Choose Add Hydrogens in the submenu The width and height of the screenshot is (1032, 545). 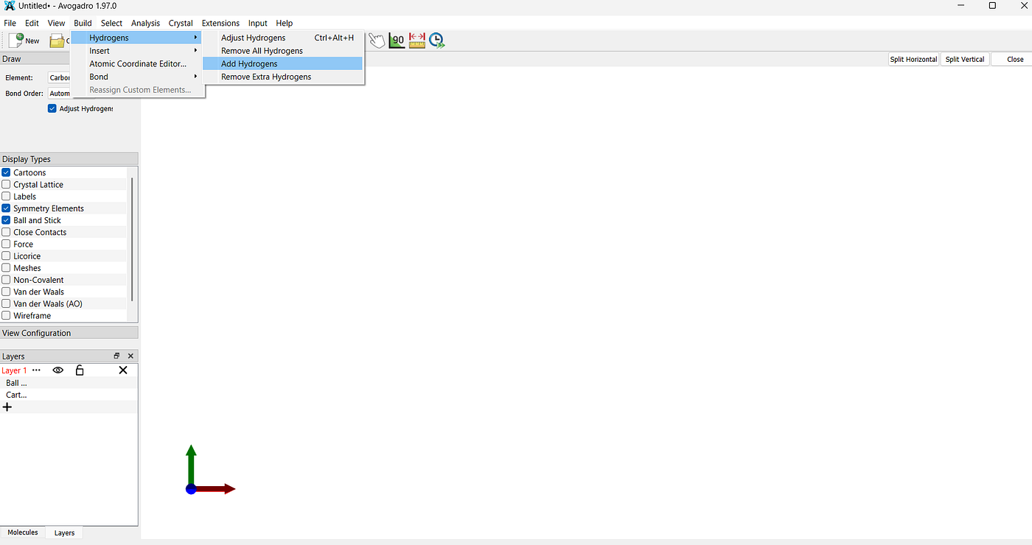[283, 64]
